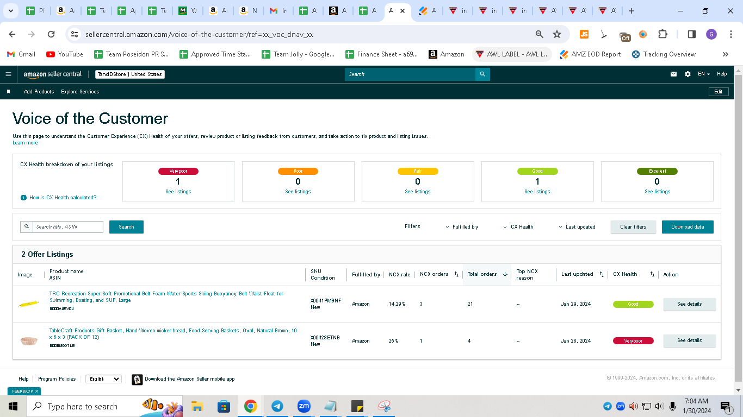This screenshot has height=417, width=743.
Task: Open the Seller Central hamburger menu
Action: coord(8,74)
